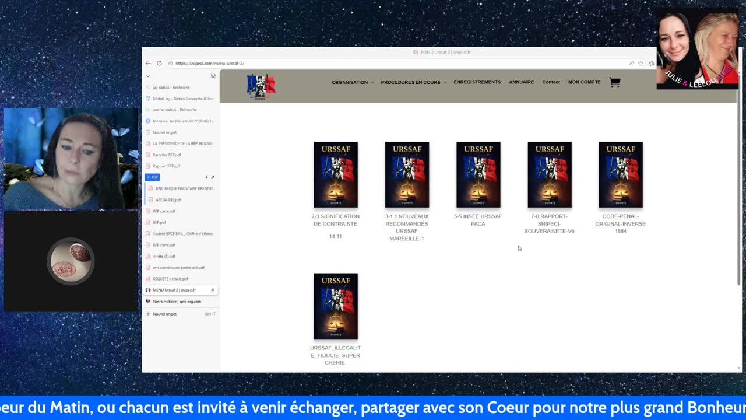The height and width of the screenshot is (420, 746).
Task: Open 'CODE-PENAL-ORIGINAL-INVERSE 1884' cover thumbnail
Action: [621, 174]
